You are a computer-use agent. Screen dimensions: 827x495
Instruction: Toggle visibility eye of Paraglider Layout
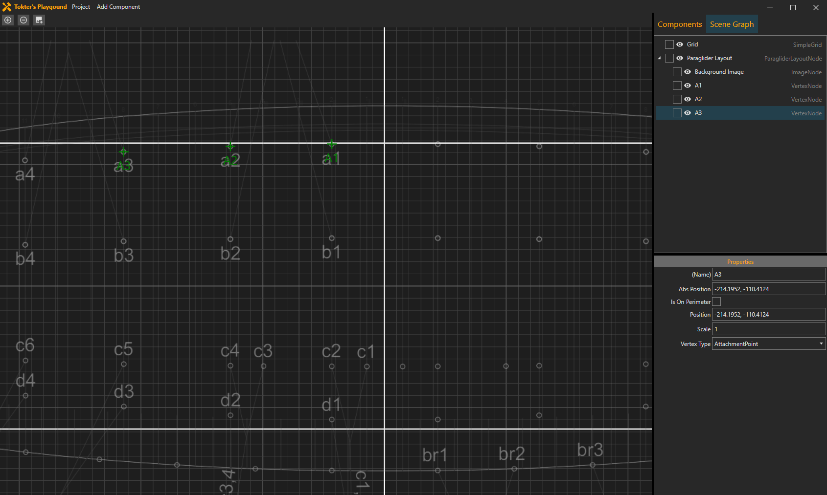tap(680, 58)
